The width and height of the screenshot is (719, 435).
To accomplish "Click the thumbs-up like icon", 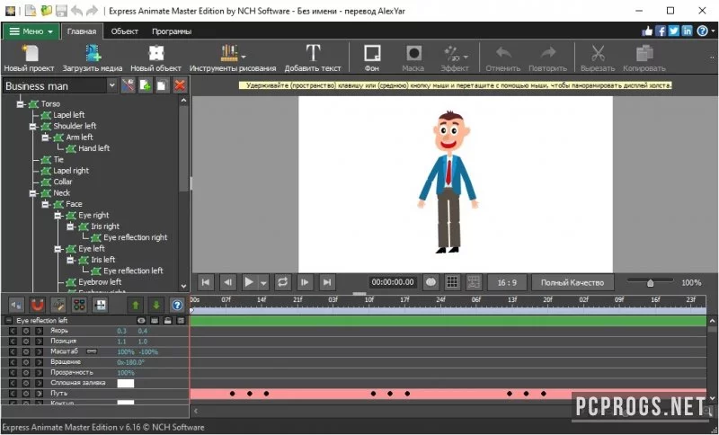I will coord(647,31).
